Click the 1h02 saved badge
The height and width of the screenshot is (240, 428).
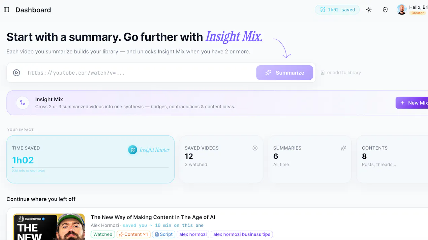[x=337, y=10]
